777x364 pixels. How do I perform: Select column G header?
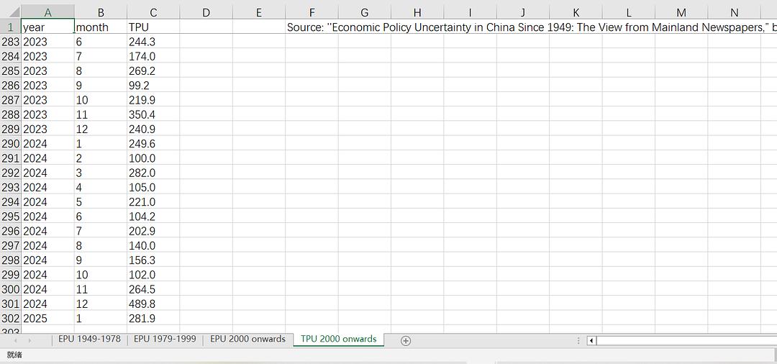364,13
